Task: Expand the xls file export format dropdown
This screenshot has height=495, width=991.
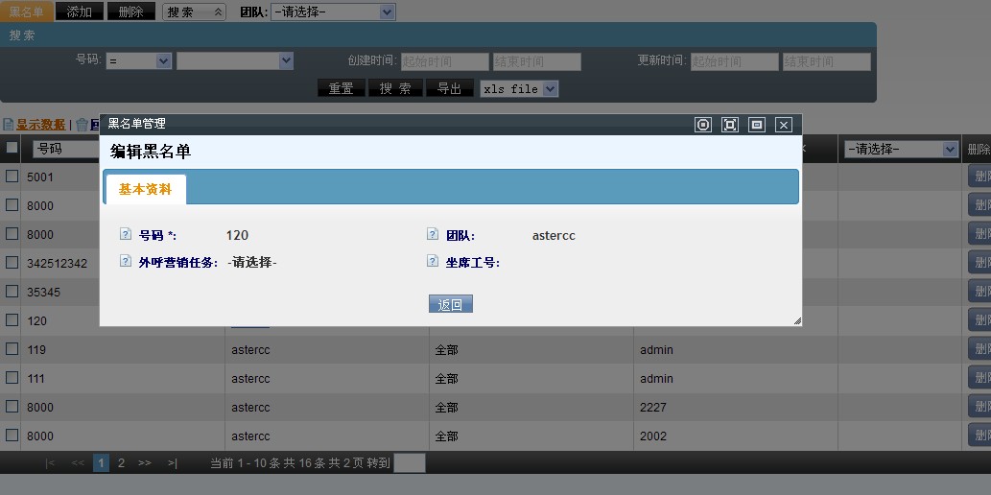Action: point(519,88)
